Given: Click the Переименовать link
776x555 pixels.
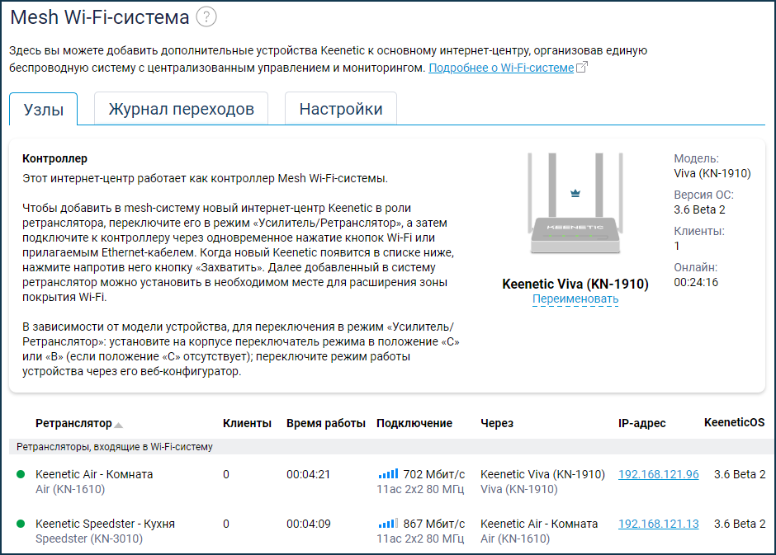Looking at the screenshot, I should (575, 299).
